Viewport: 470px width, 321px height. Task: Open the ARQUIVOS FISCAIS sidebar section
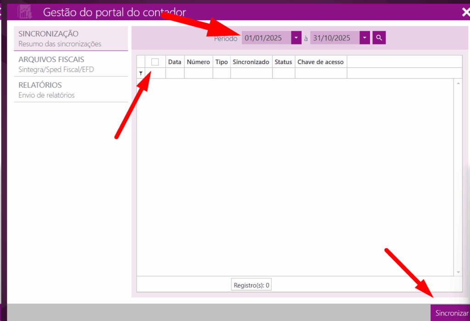(x=71, y=64)
